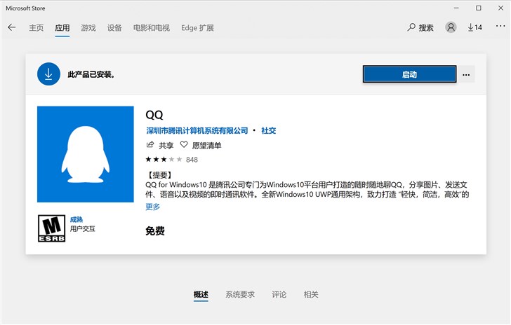The image size is (511, 325).
Task: Click the 848 ratings count
Action: (x=192, y=160)
